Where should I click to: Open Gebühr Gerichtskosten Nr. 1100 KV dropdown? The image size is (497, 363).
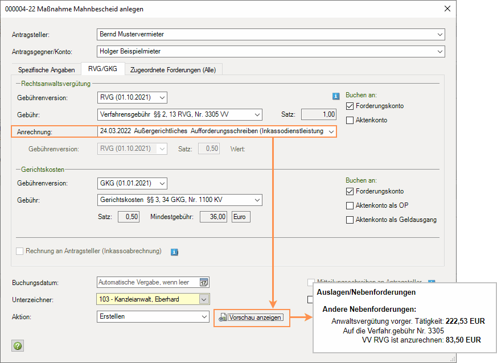[180, 200]
